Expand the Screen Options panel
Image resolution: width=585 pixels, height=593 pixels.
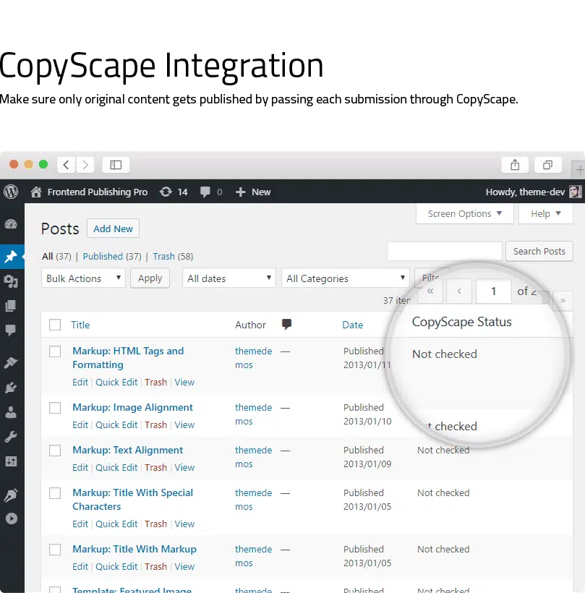[x=465, y=213]
